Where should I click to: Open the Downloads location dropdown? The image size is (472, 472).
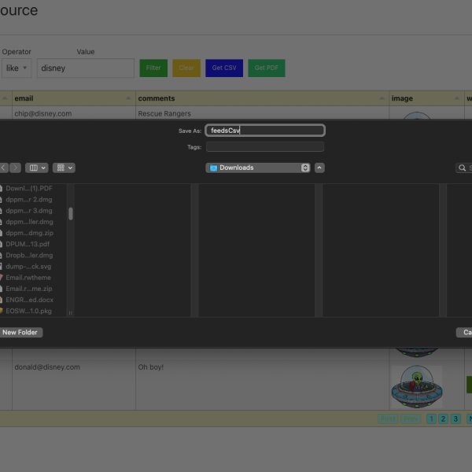point(258,168)
